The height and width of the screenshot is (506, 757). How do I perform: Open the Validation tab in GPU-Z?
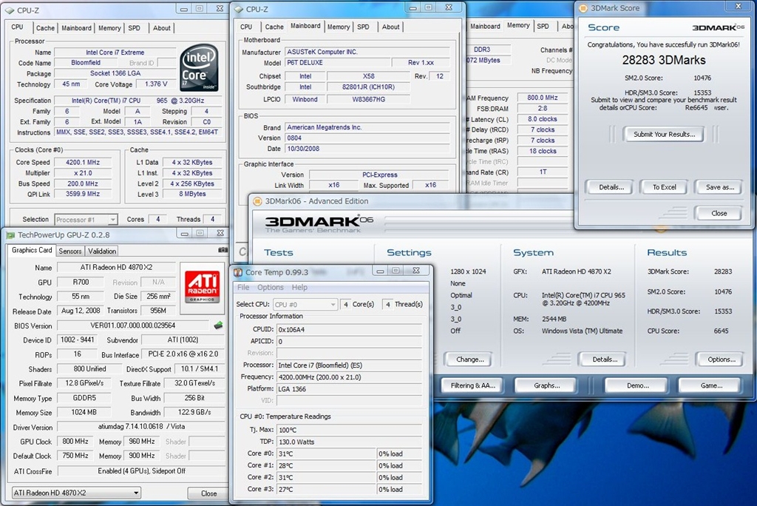102,251
